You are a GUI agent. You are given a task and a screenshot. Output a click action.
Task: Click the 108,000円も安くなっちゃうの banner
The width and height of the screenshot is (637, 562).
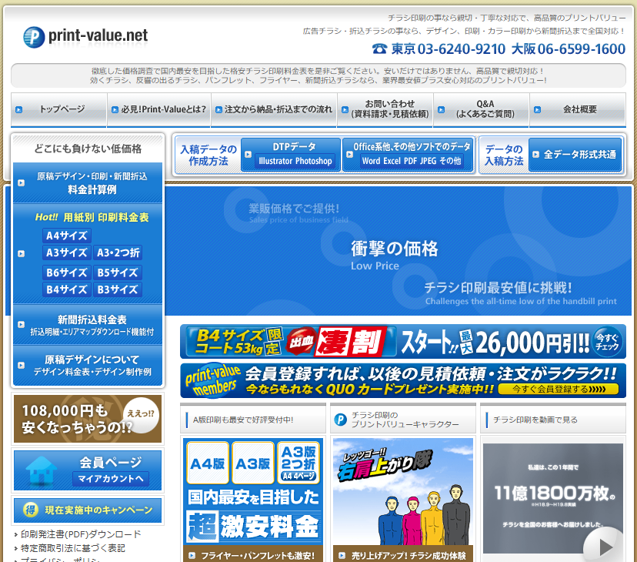click(88, 419)
